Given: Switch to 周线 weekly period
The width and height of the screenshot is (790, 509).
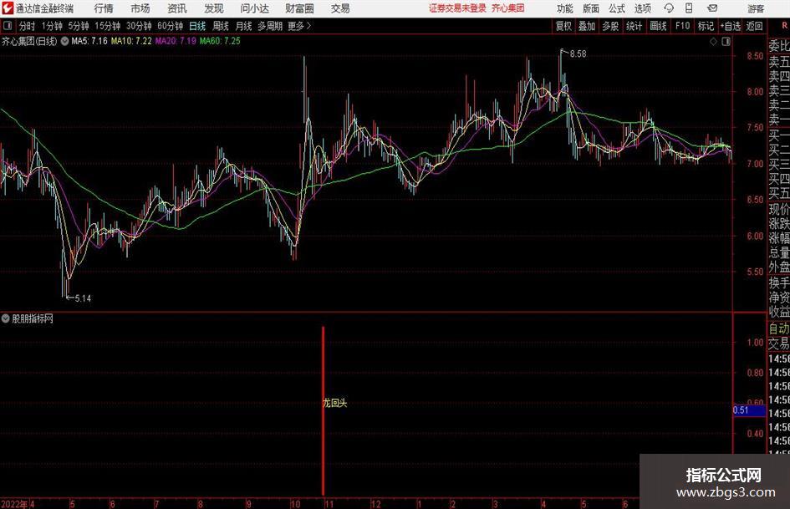Looking at the screenshot, I should 221,26.
